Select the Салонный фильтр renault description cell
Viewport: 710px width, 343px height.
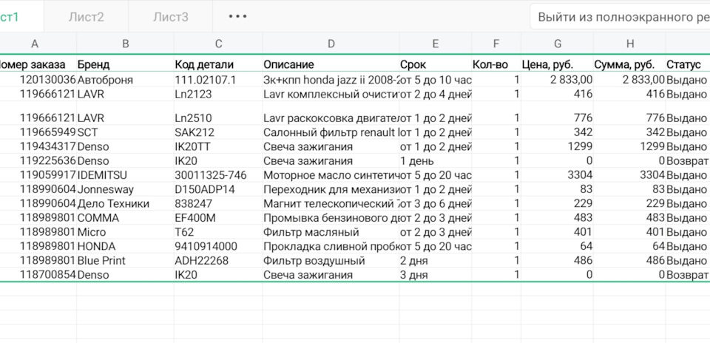point(331,132)
